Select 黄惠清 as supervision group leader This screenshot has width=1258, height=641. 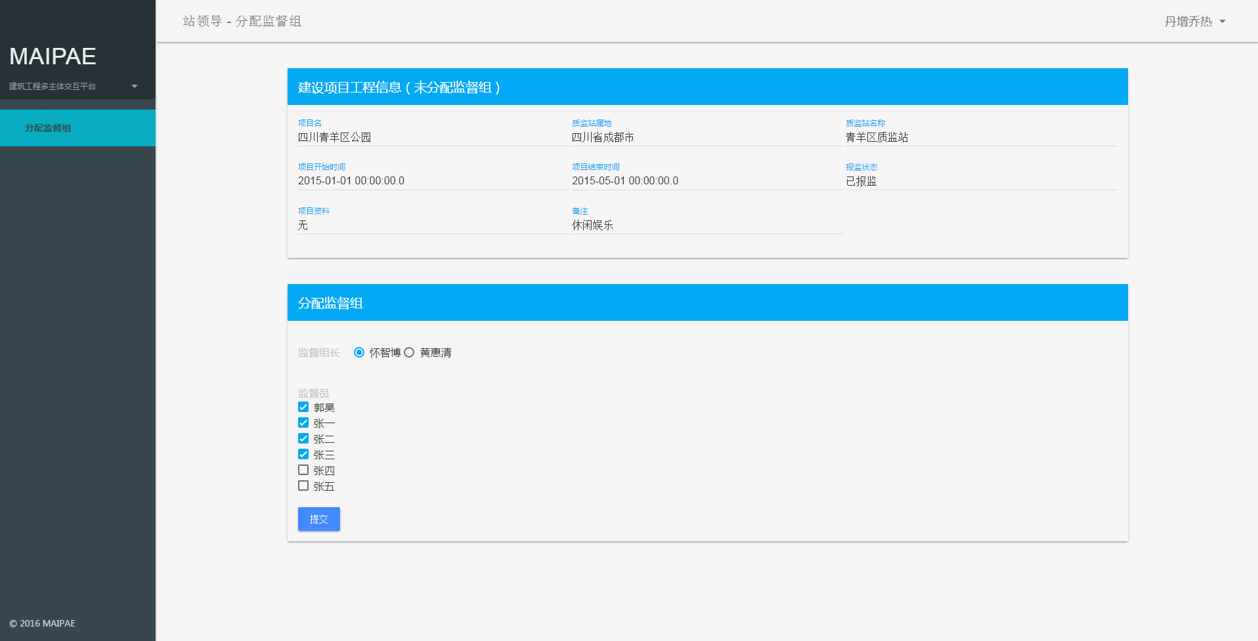(409, 352)
